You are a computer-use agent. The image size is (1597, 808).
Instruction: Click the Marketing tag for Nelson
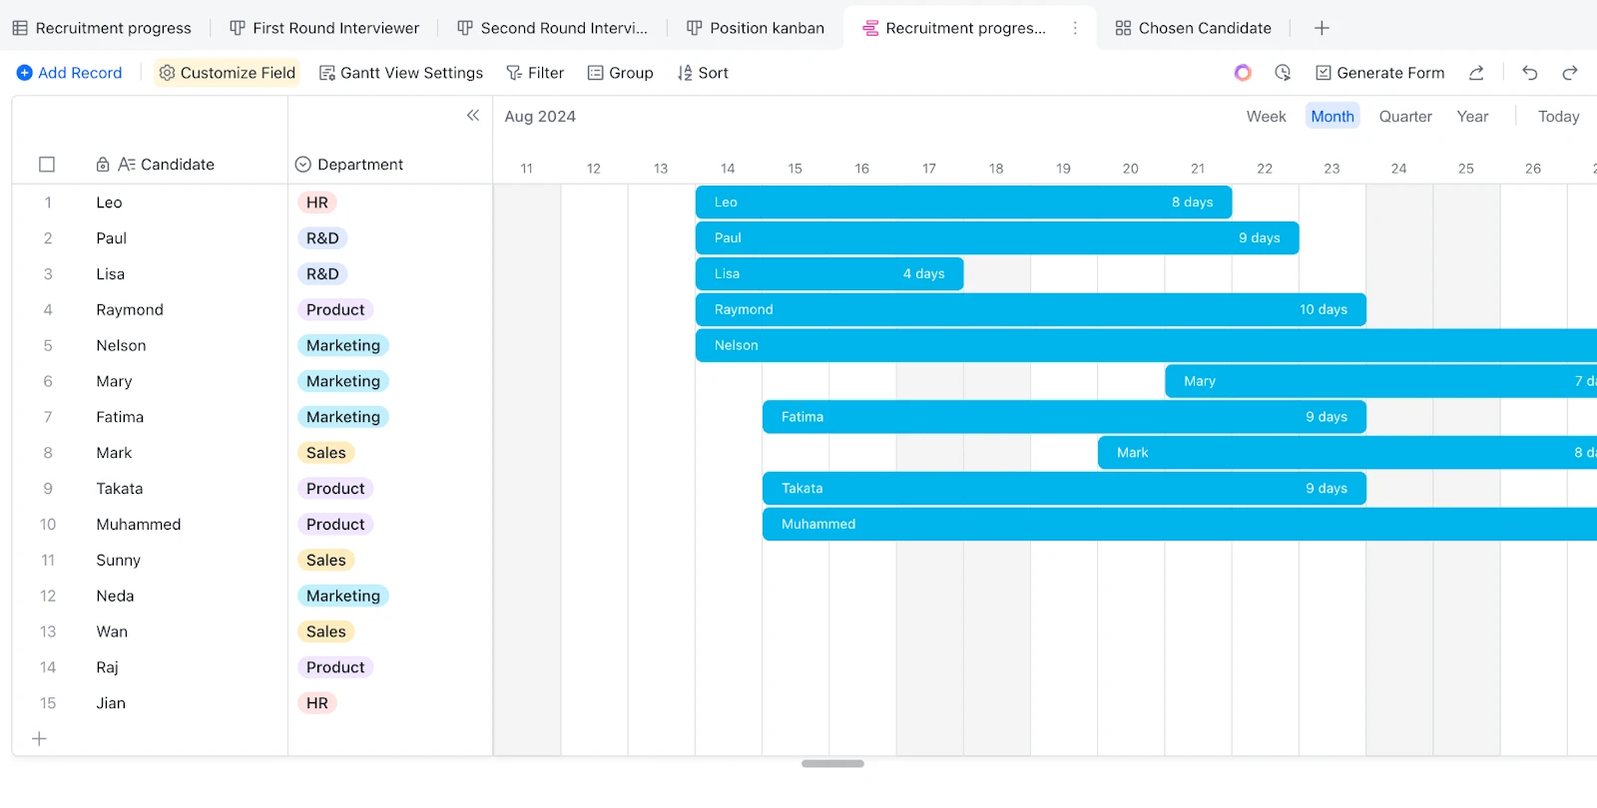pyautogui.click(x=343, y=345)
